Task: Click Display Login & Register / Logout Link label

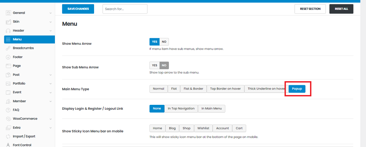Action: pos(93,109)
